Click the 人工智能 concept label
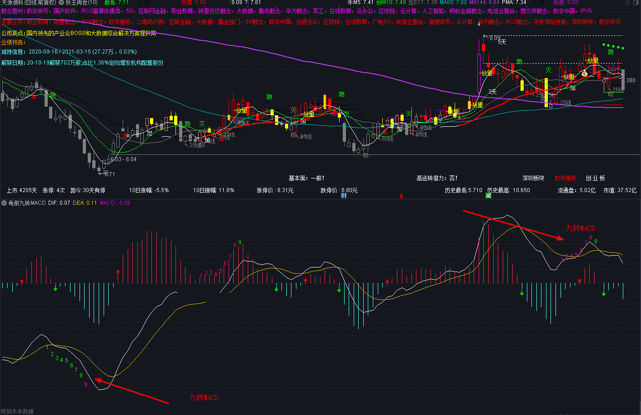 point(433,11)
